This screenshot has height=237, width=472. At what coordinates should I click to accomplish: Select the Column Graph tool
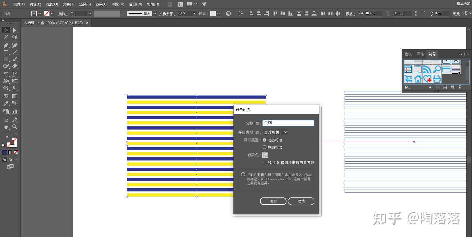[15, 111]
